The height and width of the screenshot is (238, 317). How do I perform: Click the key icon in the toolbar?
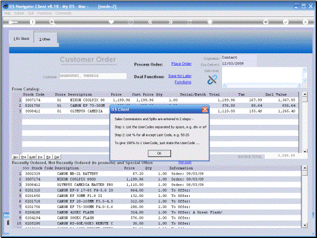pos(13,22)
